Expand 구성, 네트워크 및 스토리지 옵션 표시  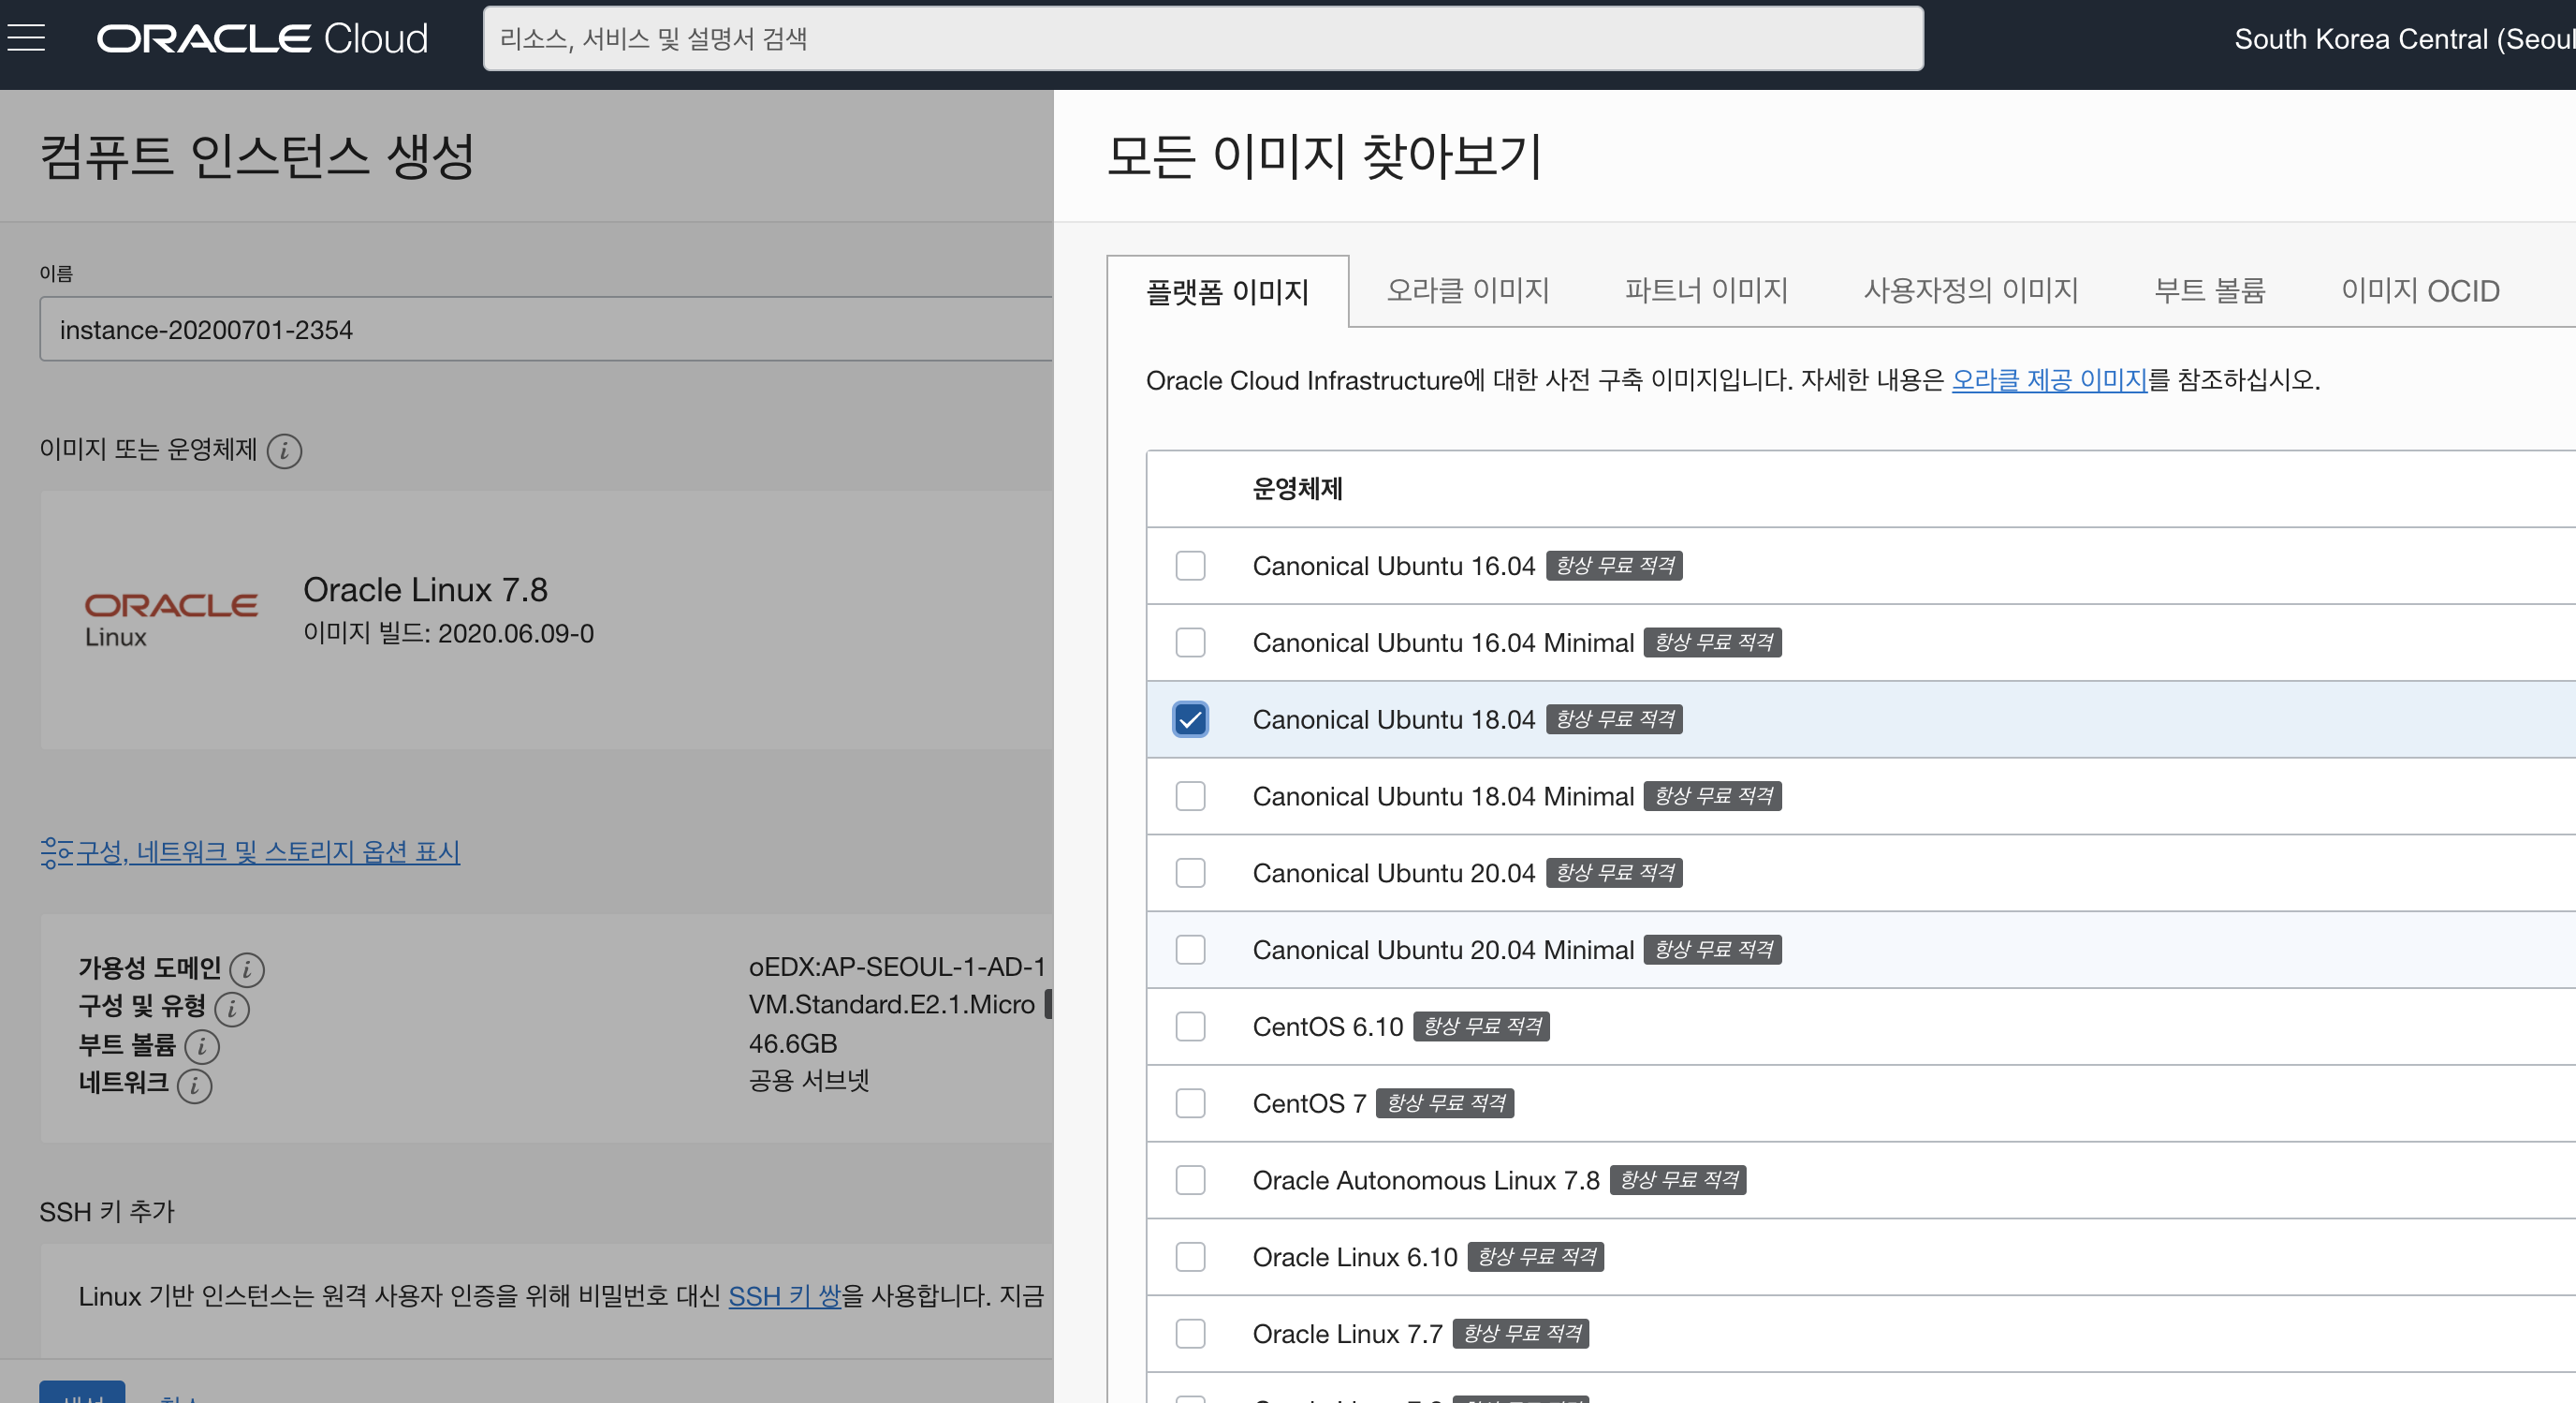[250, 851]
